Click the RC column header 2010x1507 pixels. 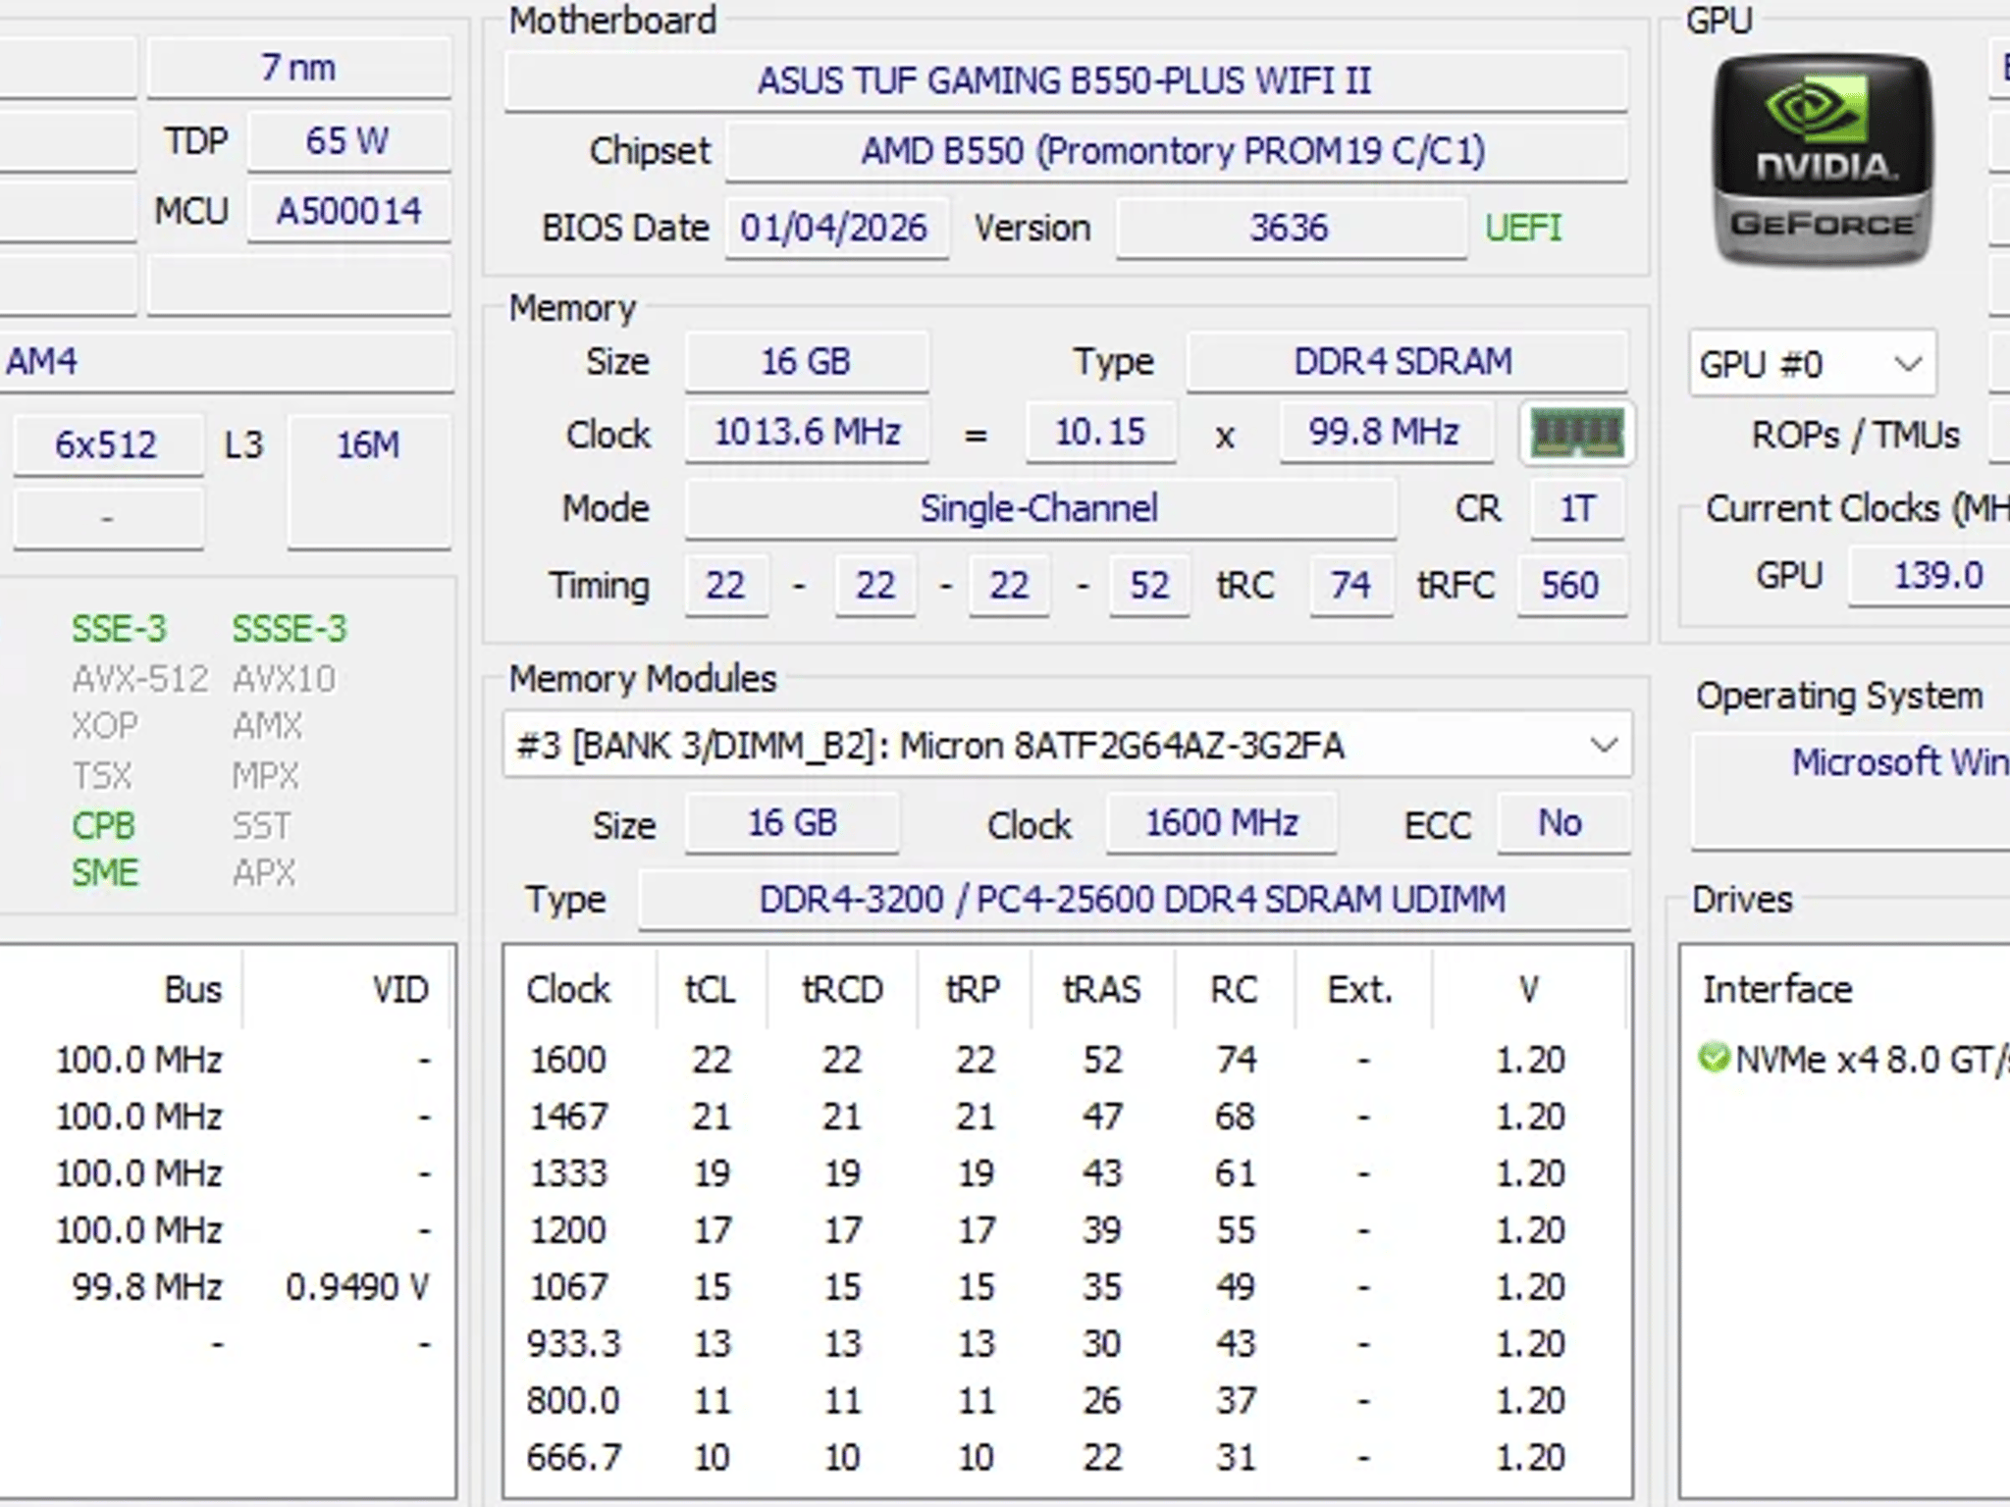click(x=1235, y=989)
